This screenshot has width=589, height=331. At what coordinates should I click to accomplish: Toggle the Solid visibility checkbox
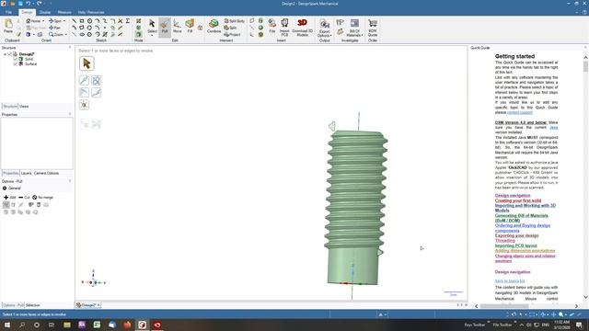(16, 59)
